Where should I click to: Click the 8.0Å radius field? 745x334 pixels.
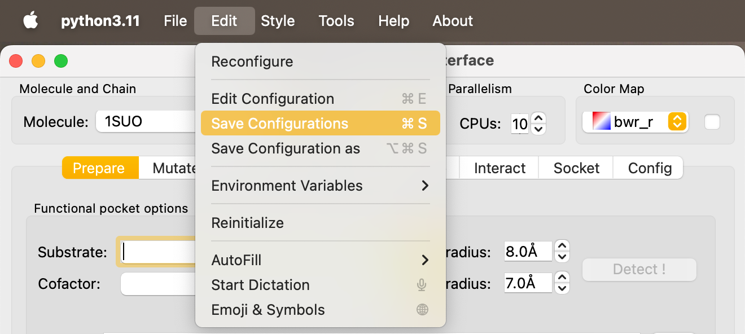tap(528, 252)
